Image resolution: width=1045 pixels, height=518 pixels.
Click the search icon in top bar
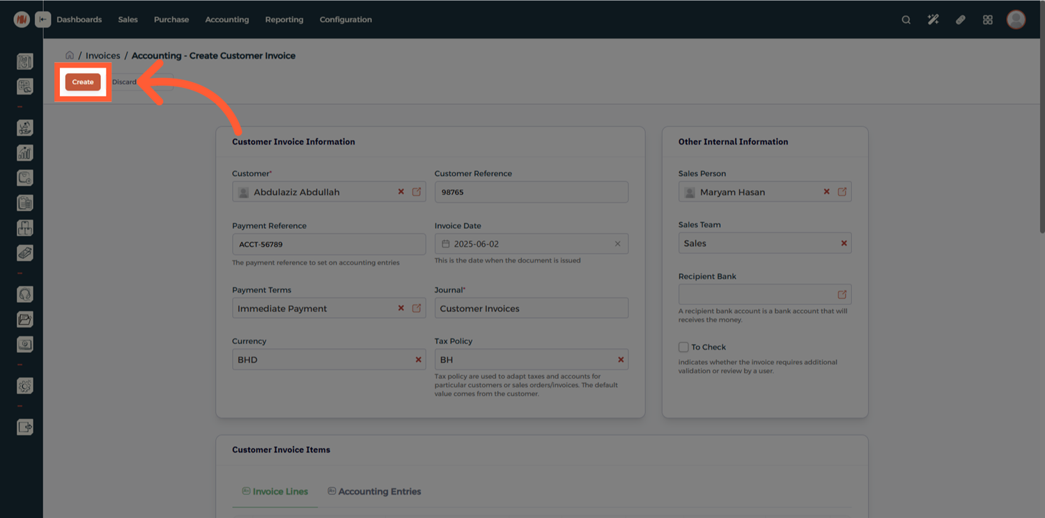tap(906, 19)
